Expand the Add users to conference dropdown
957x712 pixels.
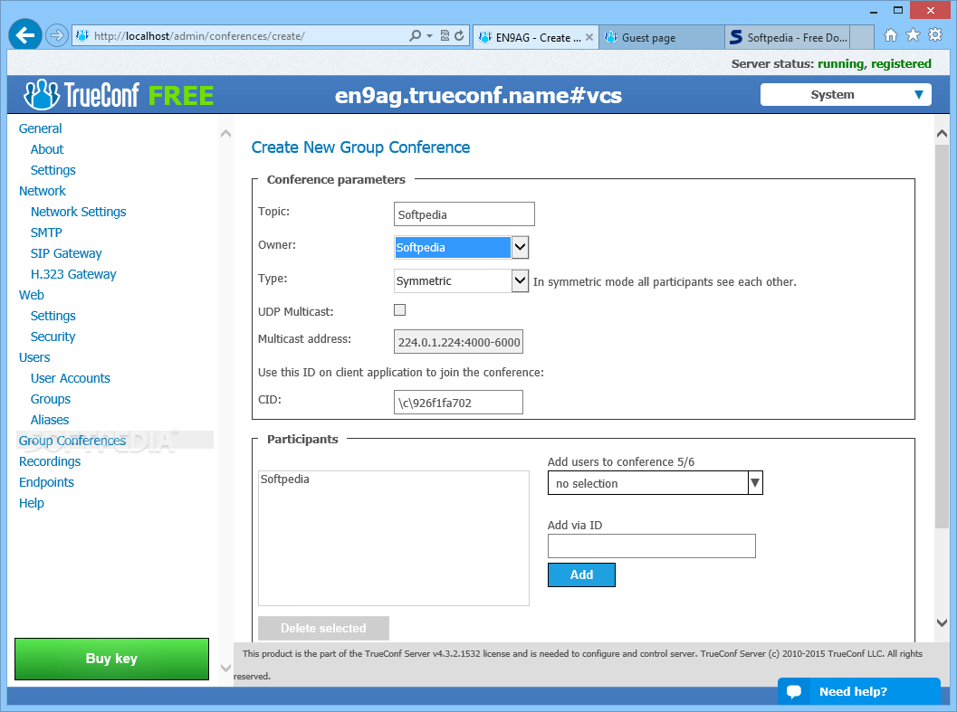click(755, 482)
